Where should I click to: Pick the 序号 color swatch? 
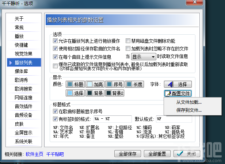coord(115,84)
